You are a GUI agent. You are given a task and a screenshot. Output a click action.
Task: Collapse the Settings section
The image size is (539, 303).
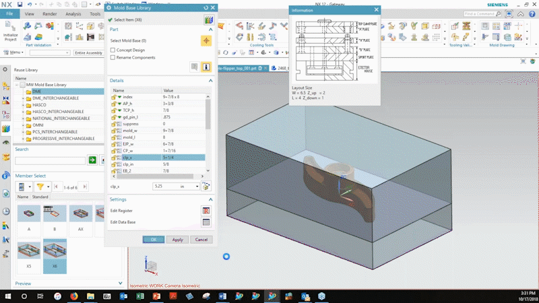[210, 199]
